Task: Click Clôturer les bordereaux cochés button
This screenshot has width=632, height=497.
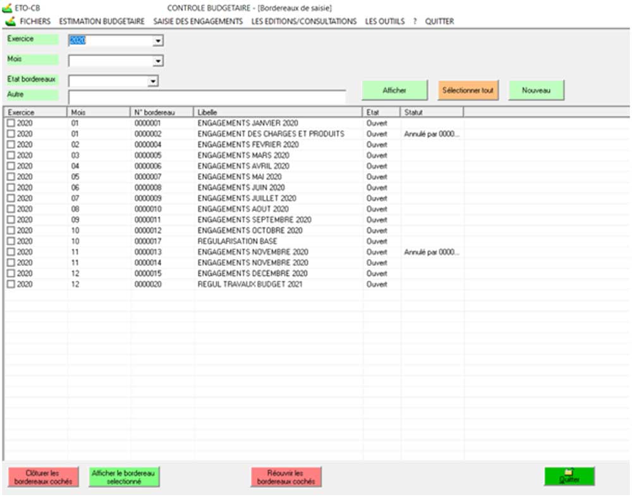Action: click(x=43, y=477)
